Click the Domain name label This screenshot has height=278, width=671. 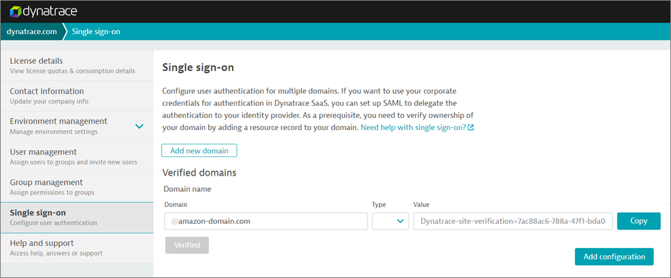click(x=187, y=188)
